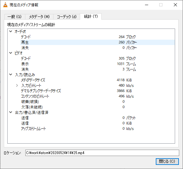Select the 統計 (T) tab
The height and width of the screenshot is (169, 183).
tap(91, 16)
